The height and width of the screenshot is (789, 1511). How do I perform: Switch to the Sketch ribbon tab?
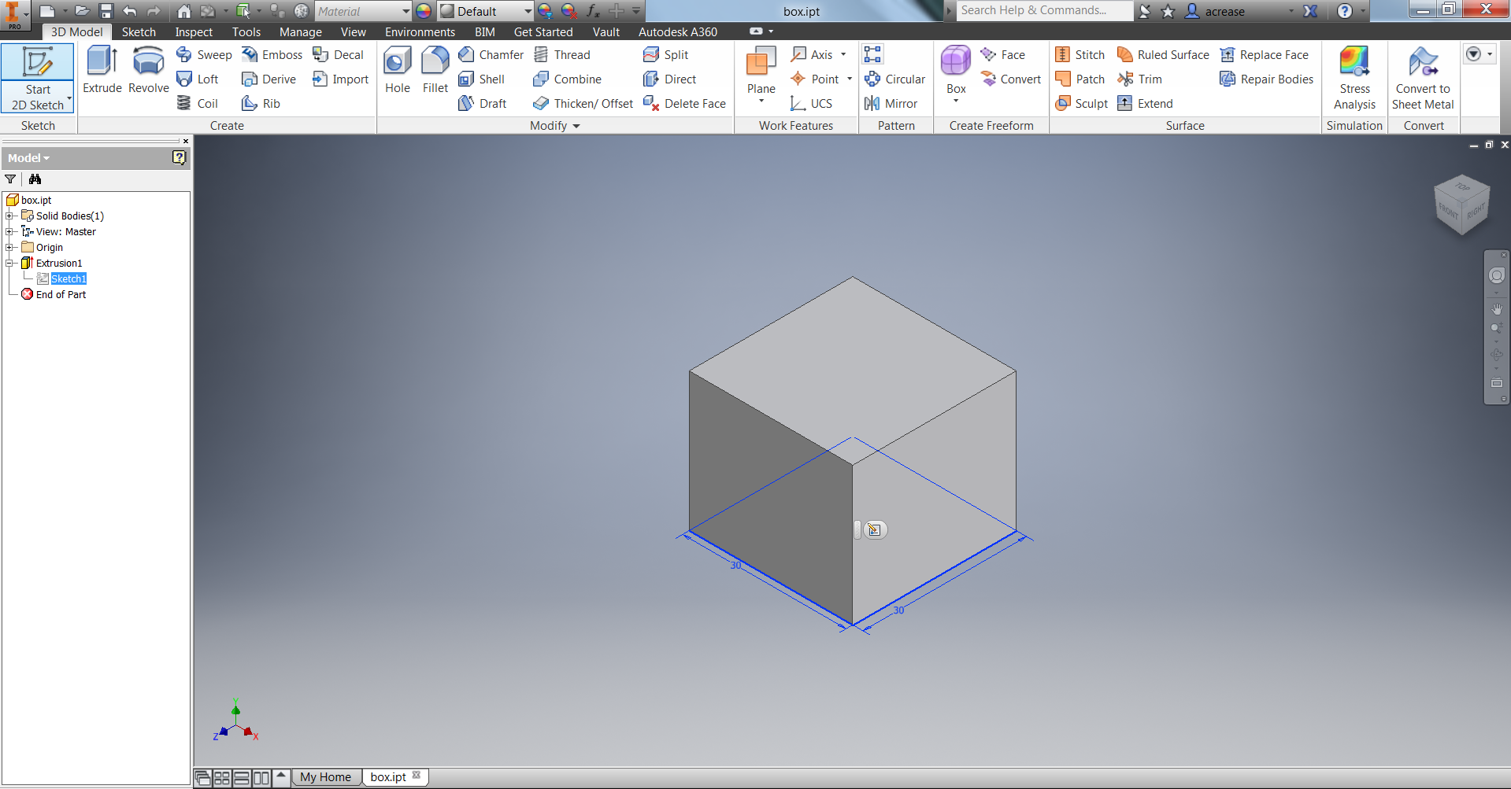click(x=139, y=31)
